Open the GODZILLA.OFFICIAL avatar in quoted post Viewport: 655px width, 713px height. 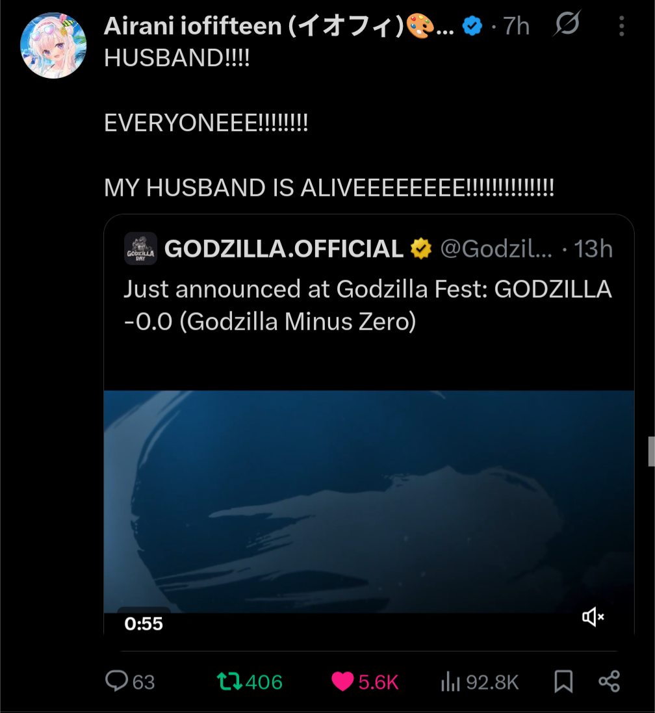[140, 249]
